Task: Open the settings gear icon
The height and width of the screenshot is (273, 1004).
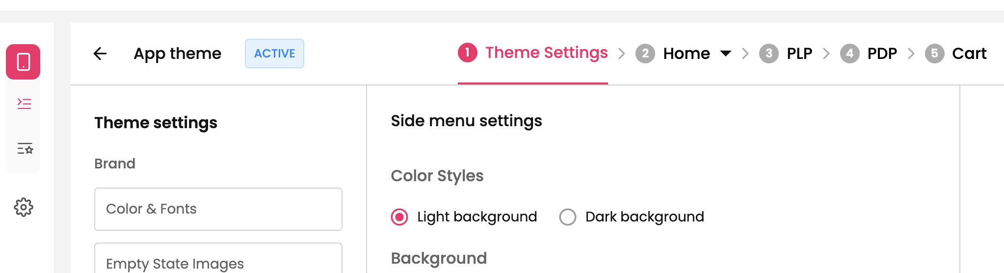Action: click(x=24, y=207)
